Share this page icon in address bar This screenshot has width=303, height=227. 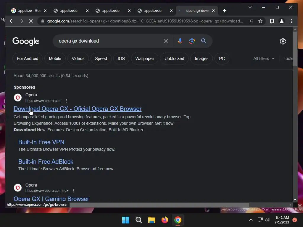click(251, 21)
